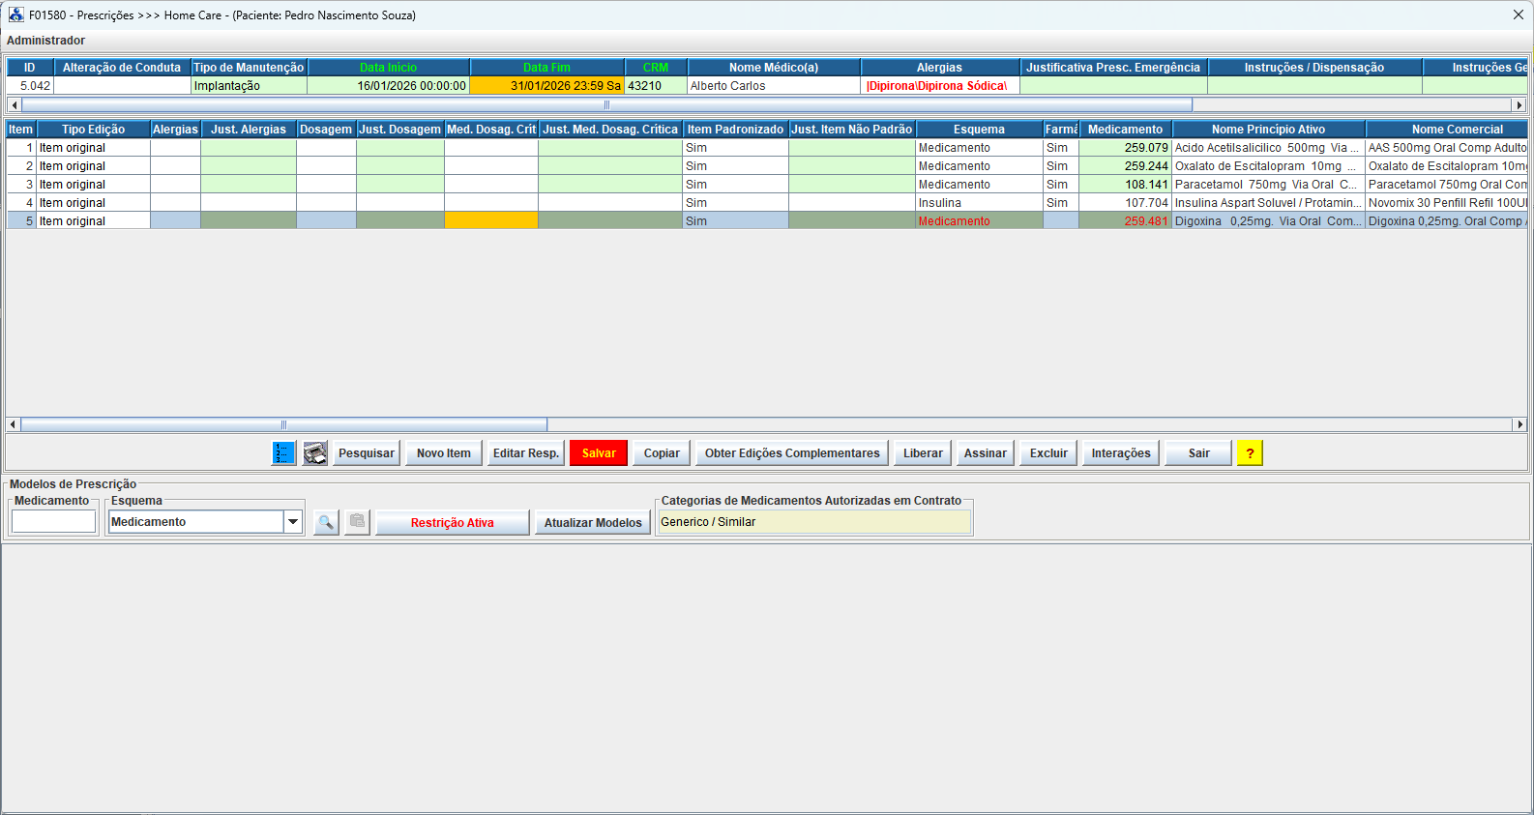Click the blue numbered list icon
The image size is (1534, 815).
click(283, 453)
